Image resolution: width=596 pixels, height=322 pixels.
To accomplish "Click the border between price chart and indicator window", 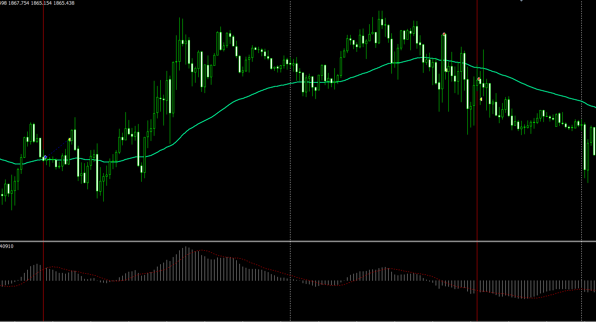I will pyautogui.click(x=298, y=241).
